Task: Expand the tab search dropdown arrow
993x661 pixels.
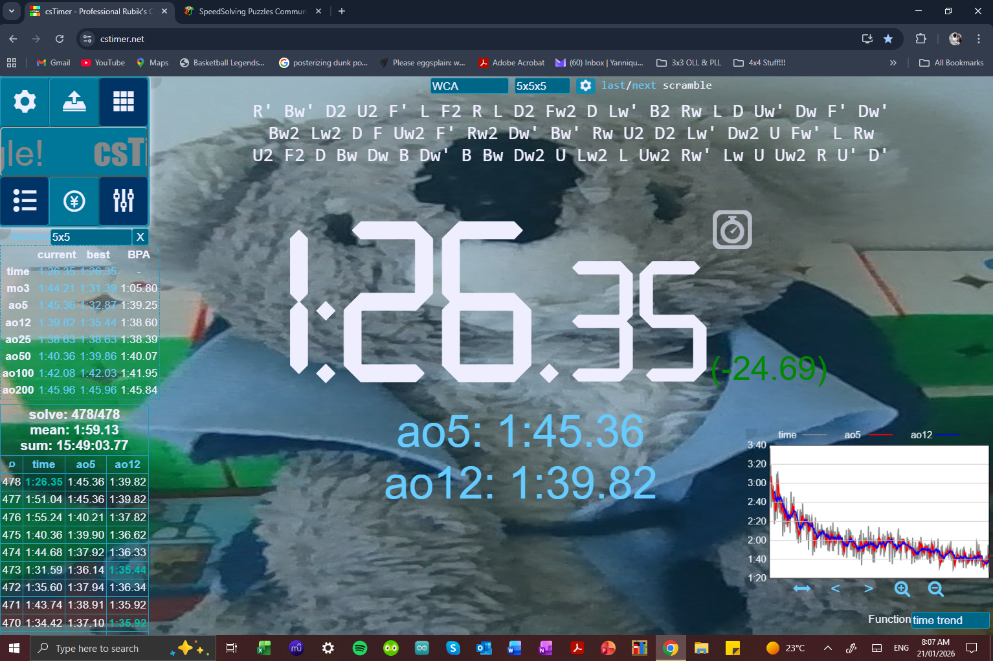Action: [12, 11]
